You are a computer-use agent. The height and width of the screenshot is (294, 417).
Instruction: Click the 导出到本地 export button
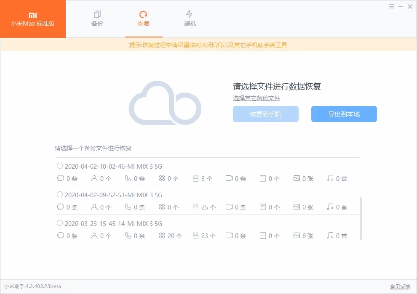[x=344, y=114]
